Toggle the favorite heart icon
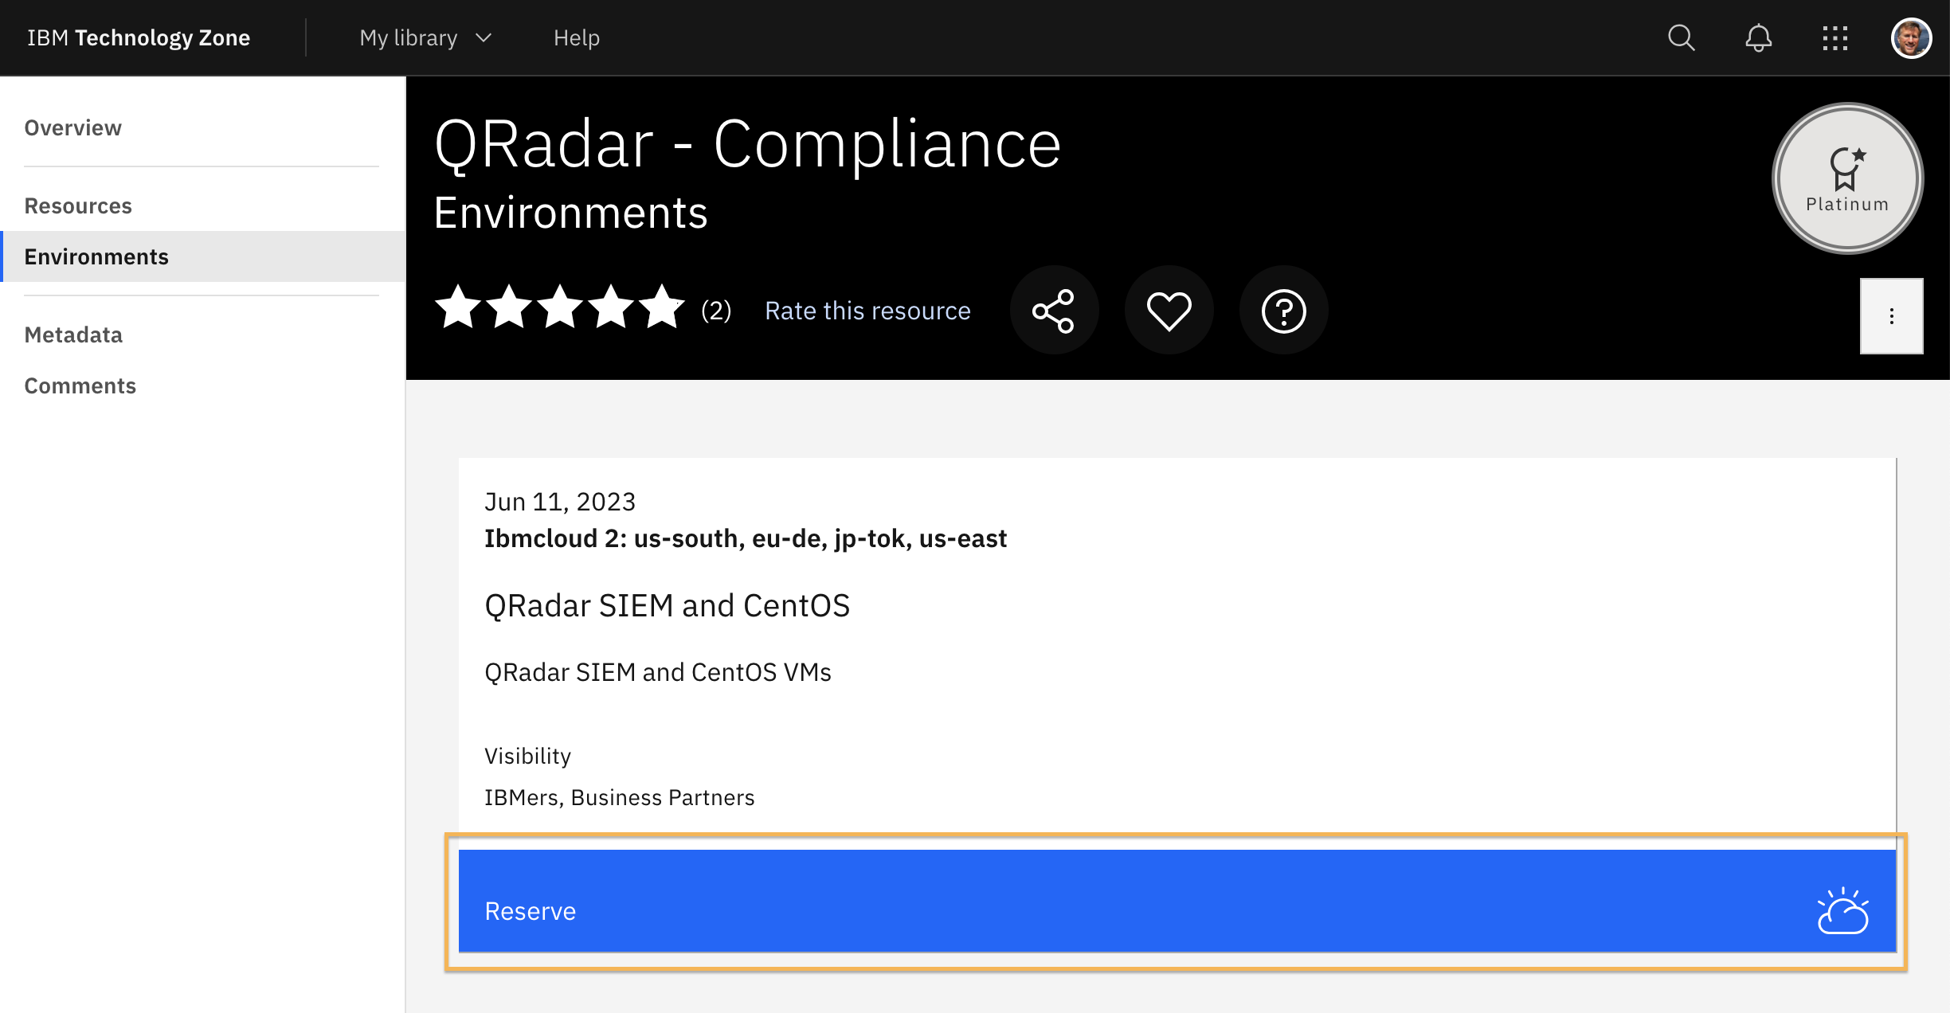The image size is (1950, 1013). (1169, 311)
